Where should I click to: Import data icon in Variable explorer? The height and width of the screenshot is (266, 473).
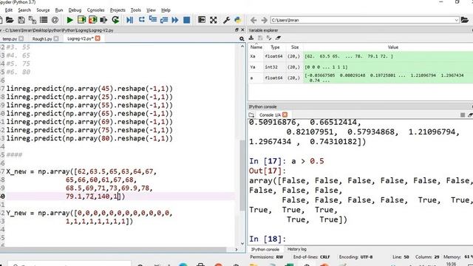point(251,38)
